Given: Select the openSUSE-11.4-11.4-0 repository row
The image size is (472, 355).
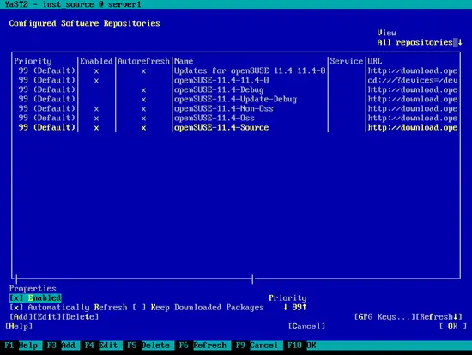Looking at the screenshot, I should (236, 80).
